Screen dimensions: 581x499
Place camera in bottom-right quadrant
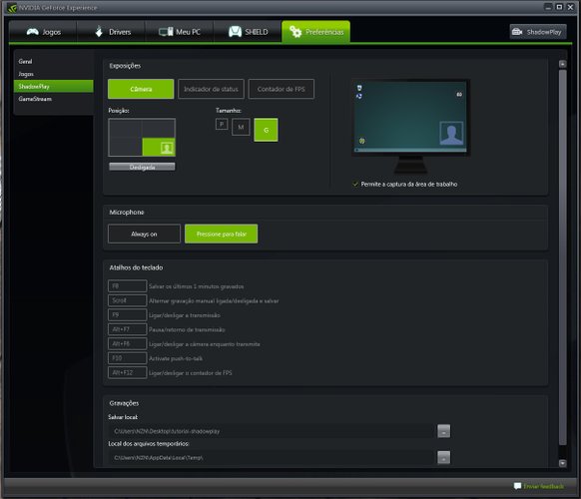point(159,147)
